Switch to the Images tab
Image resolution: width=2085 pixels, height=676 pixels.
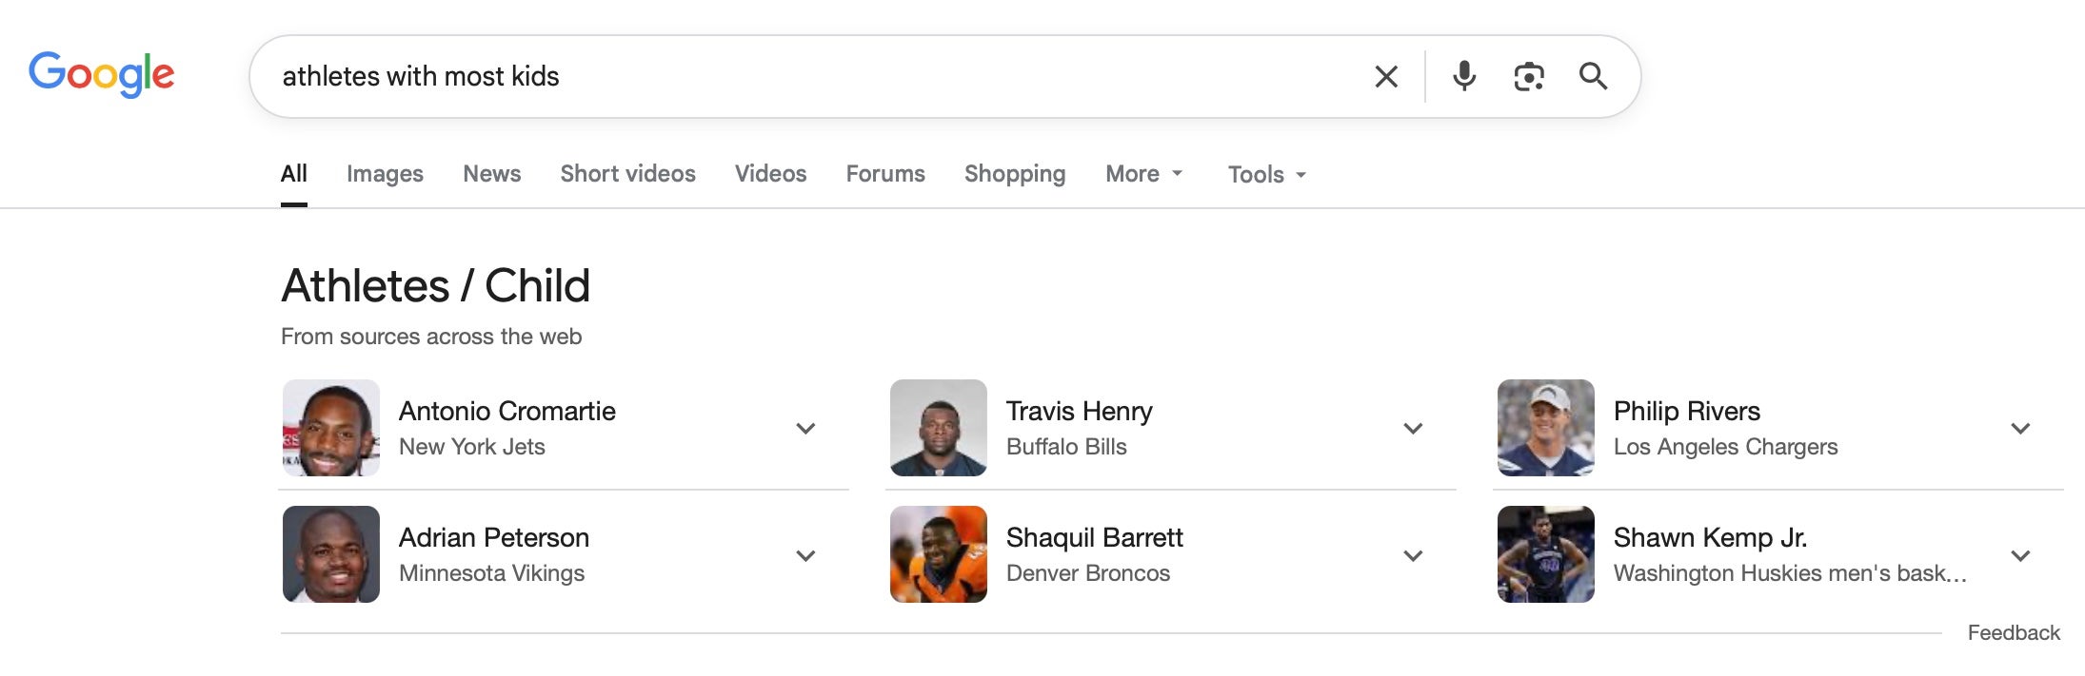click(x=385, y=174)
